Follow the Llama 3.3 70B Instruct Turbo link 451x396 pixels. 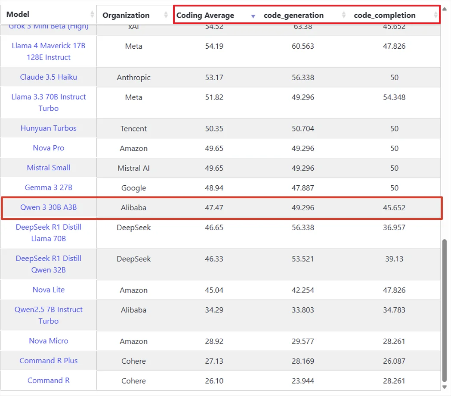pos(49,103)
